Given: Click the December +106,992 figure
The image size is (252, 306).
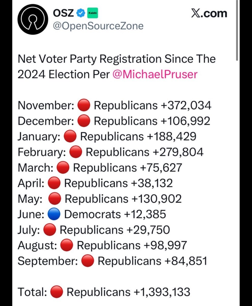Looking at the screenshot, I should pyautogui.click(x=152, y=121).
